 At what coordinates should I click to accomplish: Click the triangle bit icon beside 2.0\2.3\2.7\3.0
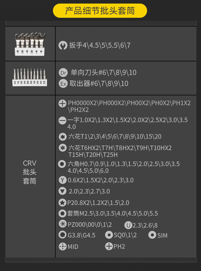[x=62, y=191]
